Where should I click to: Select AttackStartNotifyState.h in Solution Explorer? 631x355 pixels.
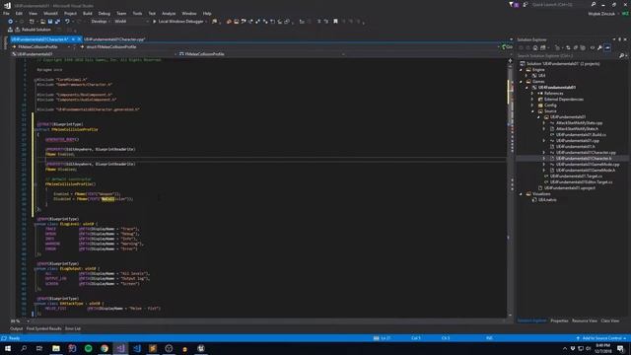coord(577,129)
